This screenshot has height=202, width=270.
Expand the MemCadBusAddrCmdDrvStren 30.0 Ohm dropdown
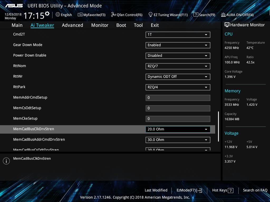(178, 140)
